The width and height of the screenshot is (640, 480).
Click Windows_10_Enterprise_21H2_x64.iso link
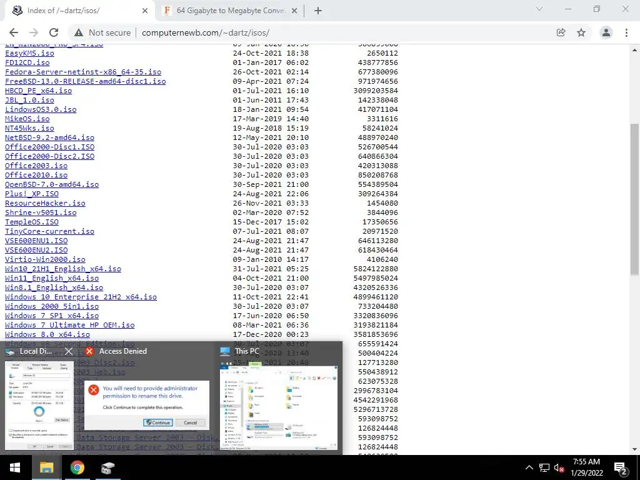[x=81, y=297]
